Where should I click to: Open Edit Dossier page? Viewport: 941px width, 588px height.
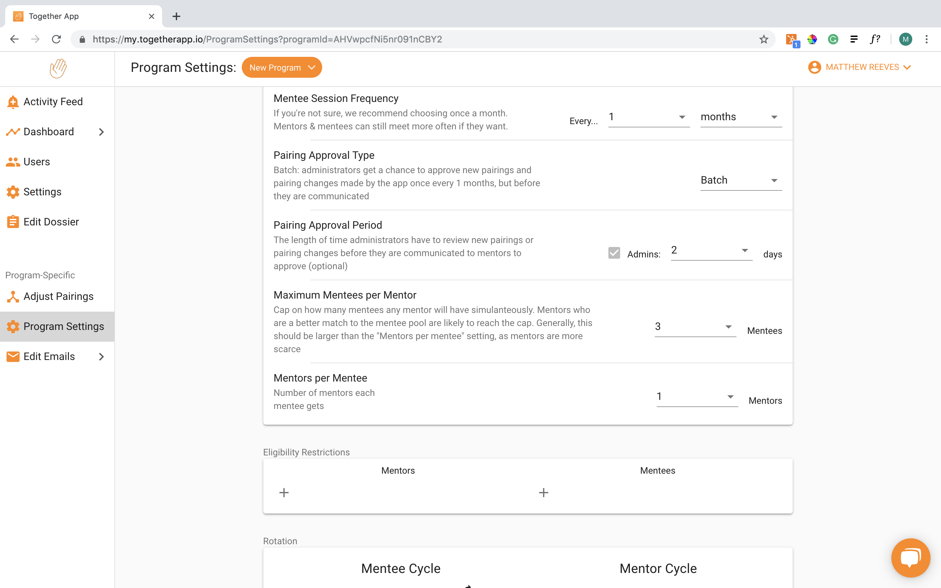click(51, 222)
